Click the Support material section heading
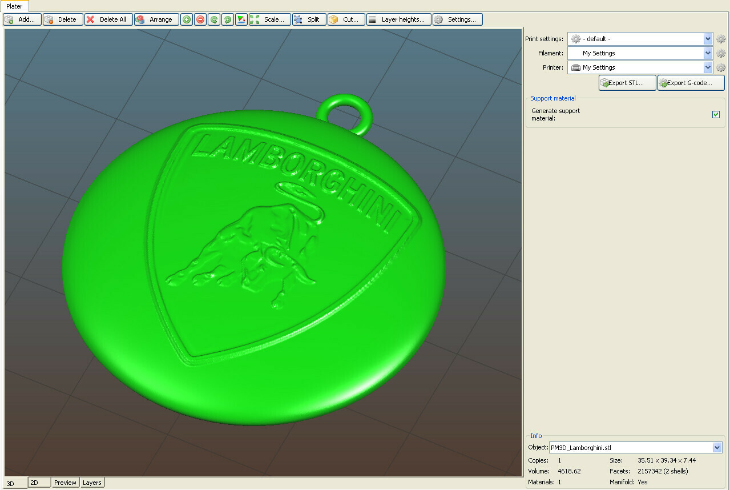The height and width of the screenshot is (490, 730). (553, 98)
